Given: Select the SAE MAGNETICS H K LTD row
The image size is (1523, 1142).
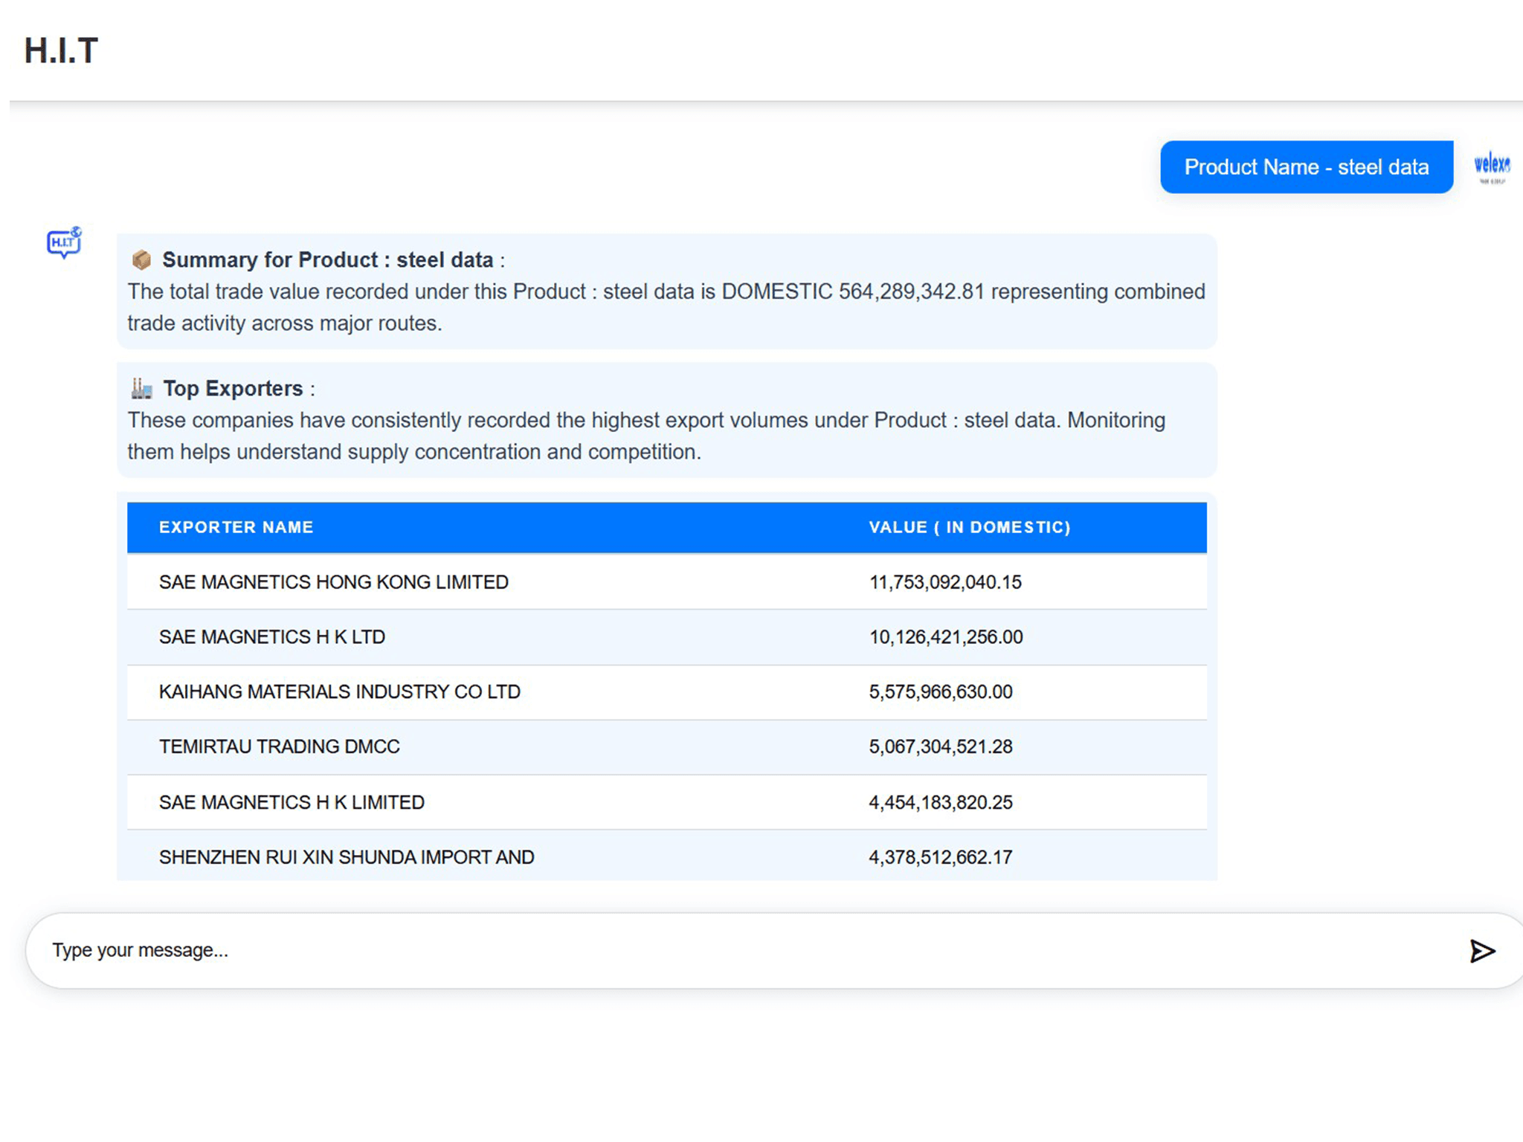Looking at the screenshot, I should coord(272,637).
